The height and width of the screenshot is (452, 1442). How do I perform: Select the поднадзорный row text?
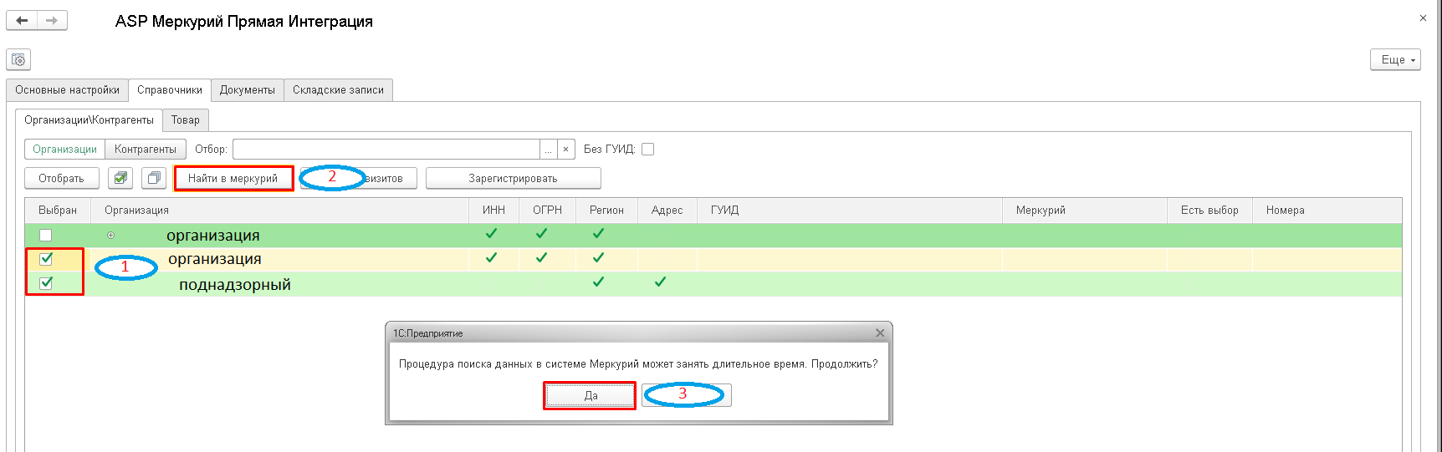point(235,284)
